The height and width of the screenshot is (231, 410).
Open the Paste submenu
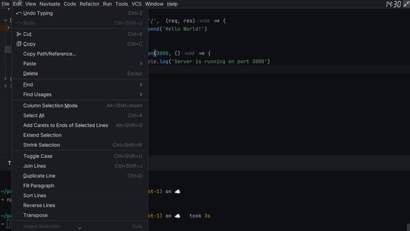point(80,64)
